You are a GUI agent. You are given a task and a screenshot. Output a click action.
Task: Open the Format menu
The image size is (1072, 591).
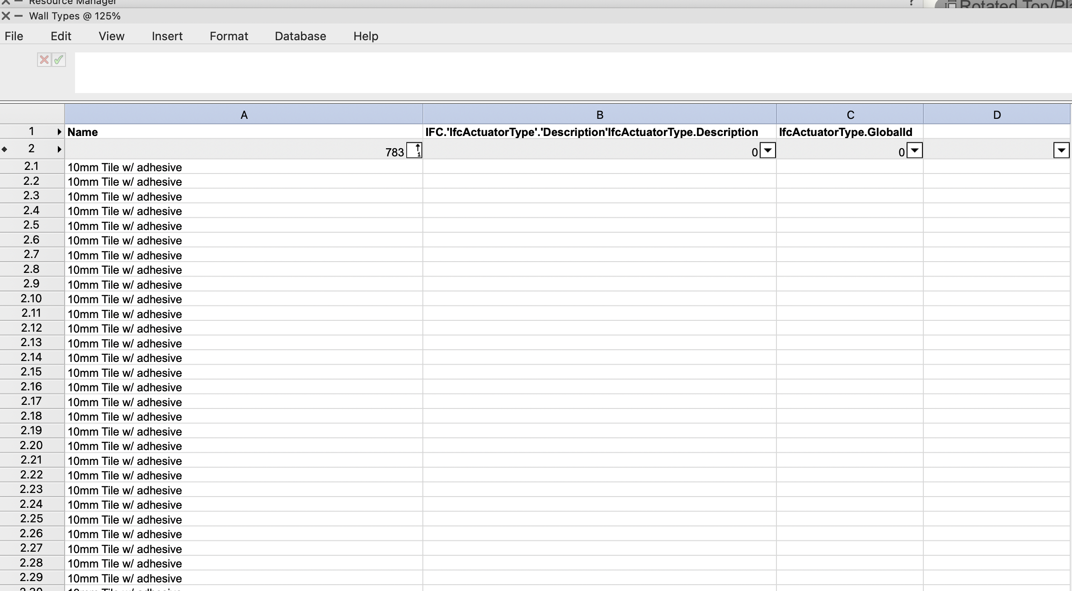point(229,36)
